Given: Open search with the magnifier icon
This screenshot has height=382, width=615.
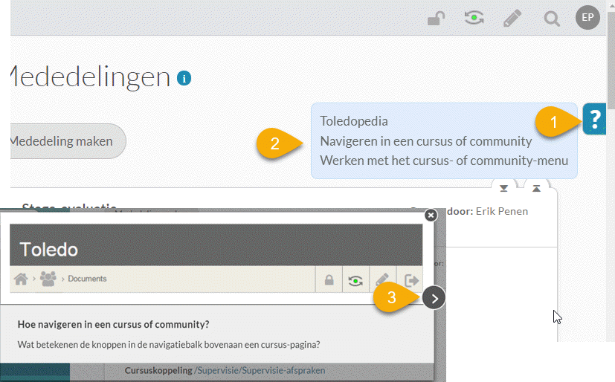Looking at the screenshot, I should (x=552, y=19).
